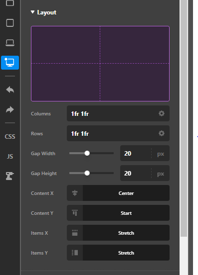Collapse the Layout section
The image size is (198, 275).
pyautogui.click(x=43, y=12)
